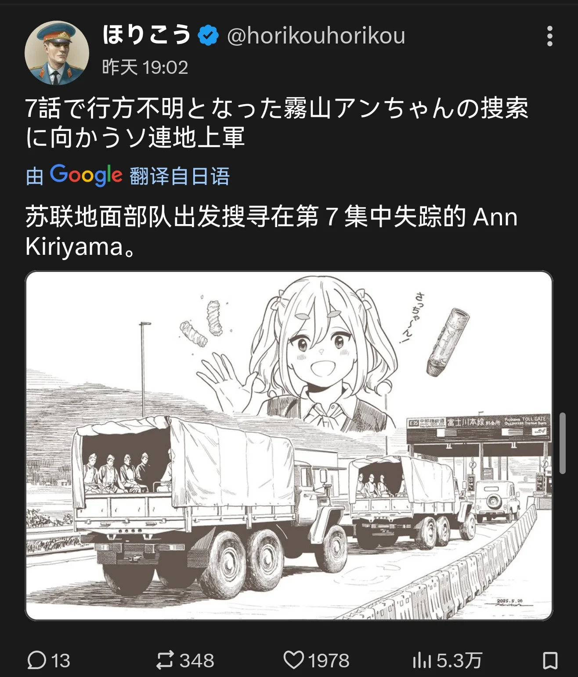
Task: Click the Google logo in translation notice
Action: [x=86, y=175]
